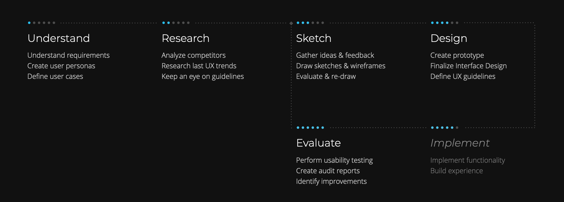Click 'Build experience' item
564x202 pixels.
(x=456, y=171)
